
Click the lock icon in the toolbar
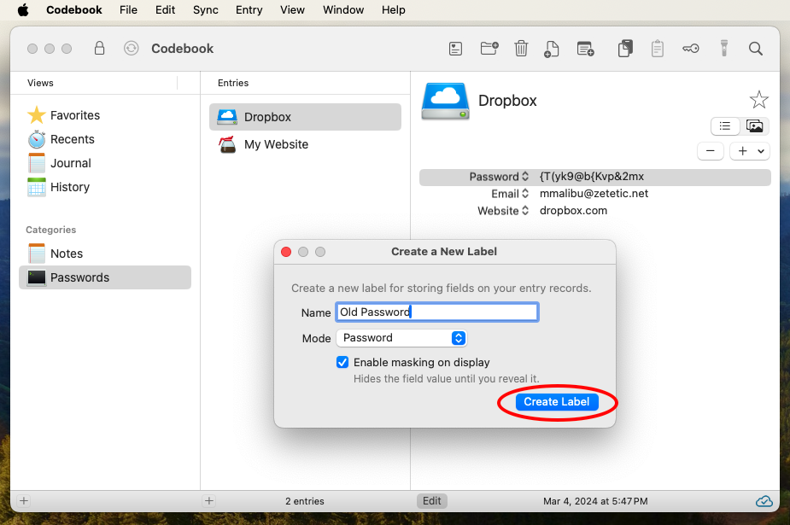pos(99,49)
